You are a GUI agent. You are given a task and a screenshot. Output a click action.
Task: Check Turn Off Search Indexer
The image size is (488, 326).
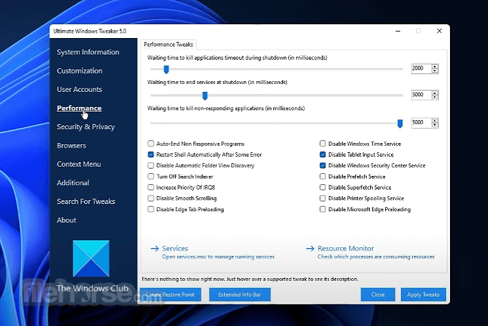[151, 176]
